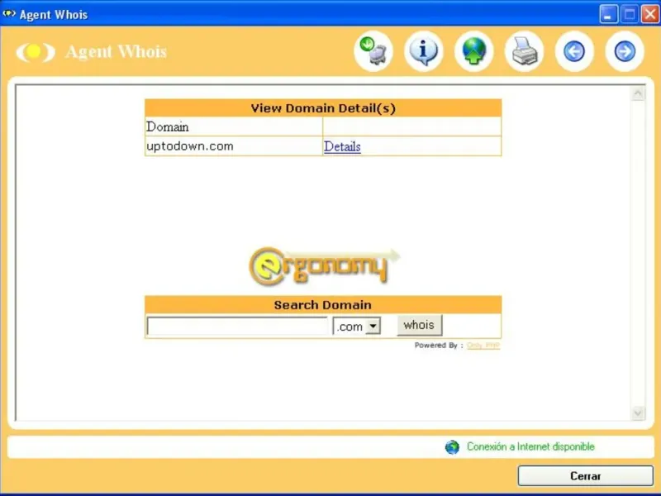Click the whois search button
Image resolution: width=661 pixels, height=496 pixels.
[x=419, y=325]
